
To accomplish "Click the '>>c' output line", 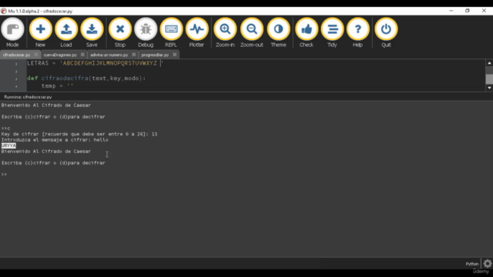I will [x=5, y=128].
